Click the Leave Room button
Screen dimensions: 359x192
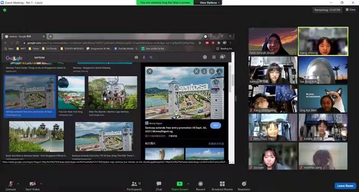(x=345, y=186)
